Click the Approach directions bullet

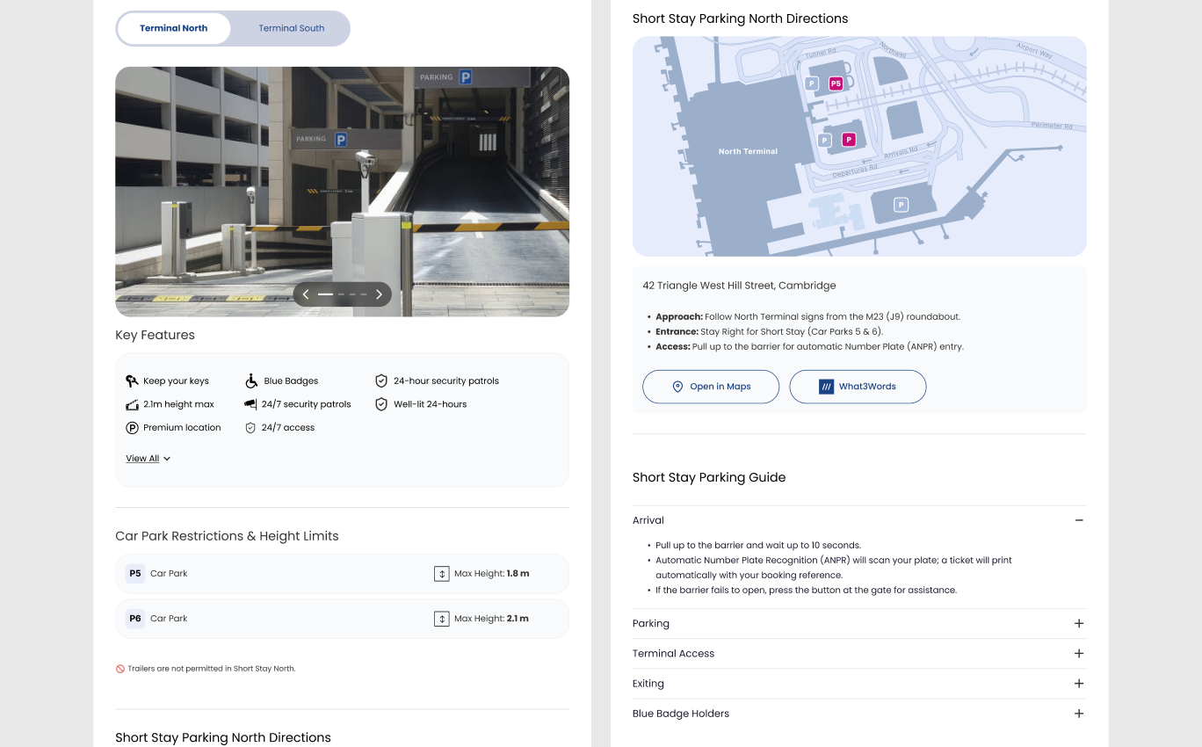click(807, 316)
